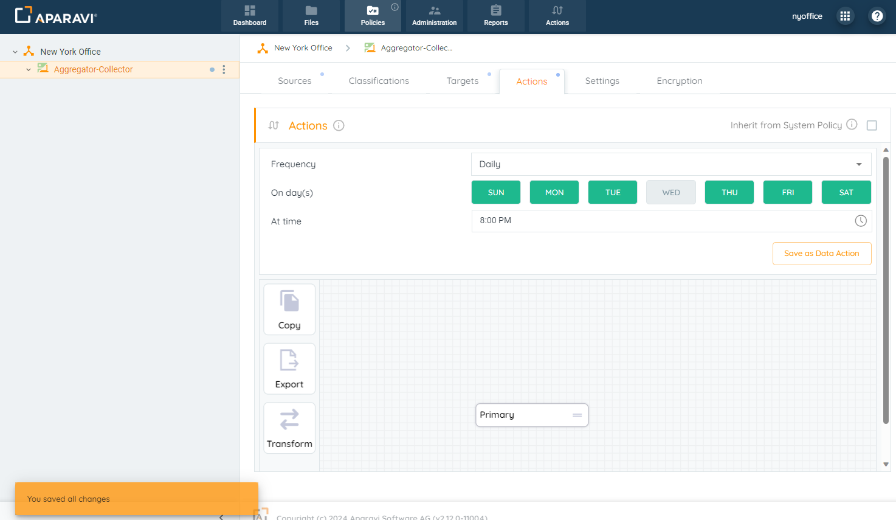Expand the Aggregator-Collector tree chevron
The image size is (896, 520).
coord(29,70)
